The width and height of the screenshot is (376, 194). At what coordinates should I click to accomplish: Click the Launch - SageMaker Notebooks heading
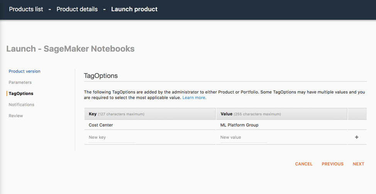70,49
